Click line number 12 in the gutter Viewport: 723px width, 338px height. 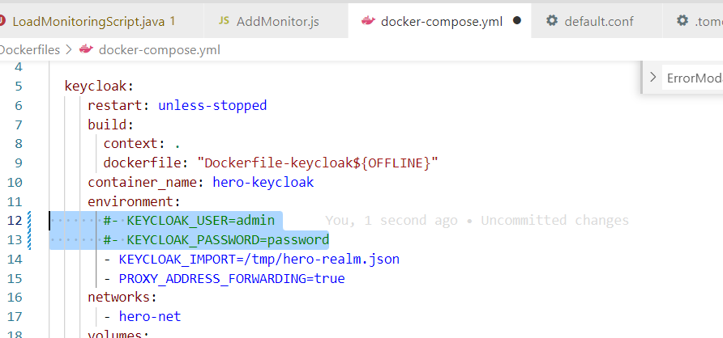coord(16,220)
